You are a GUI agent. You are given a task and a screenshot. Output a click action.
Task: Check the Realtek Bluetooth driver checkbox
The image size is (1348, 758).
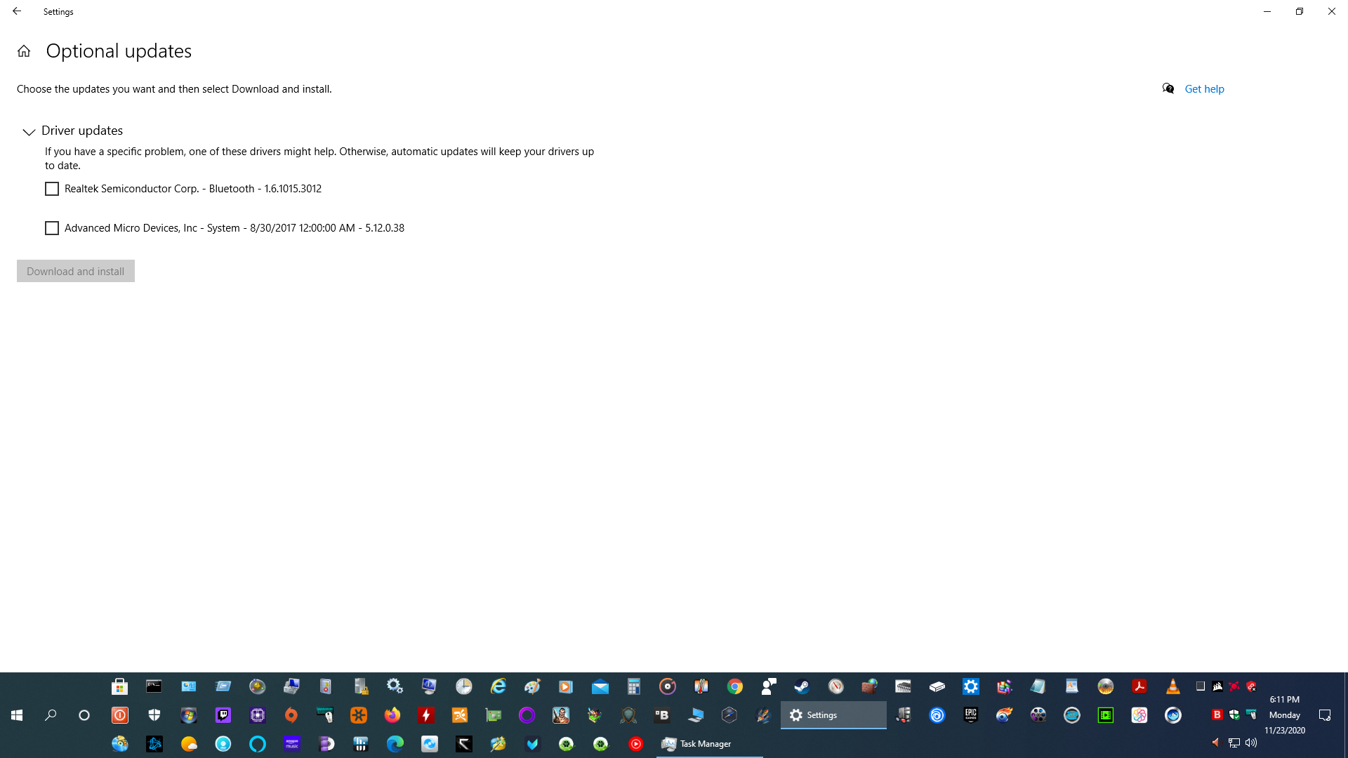51,189
